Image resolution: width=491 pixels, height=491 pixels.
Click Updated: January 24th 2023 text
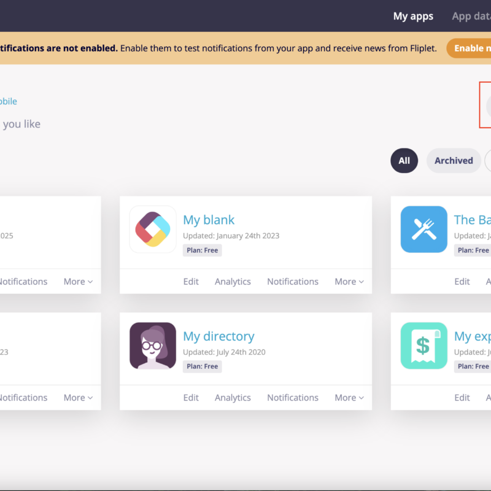pyautogui.click(x=231, y=236)
